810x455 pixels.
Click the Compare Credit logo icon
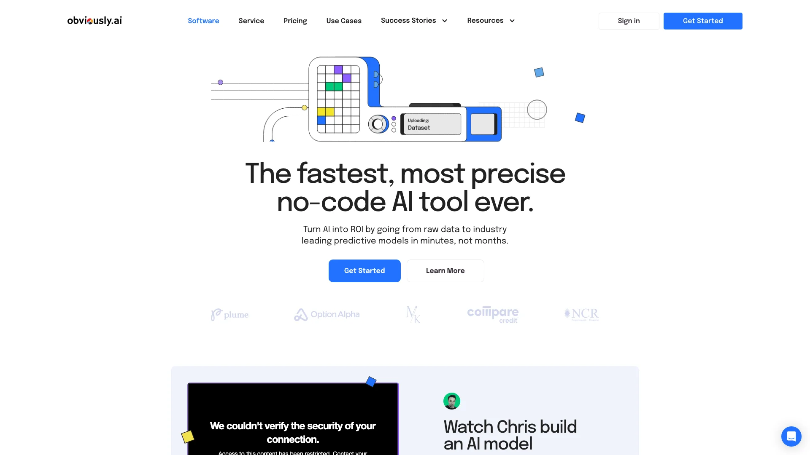click(x=493, y=314)
